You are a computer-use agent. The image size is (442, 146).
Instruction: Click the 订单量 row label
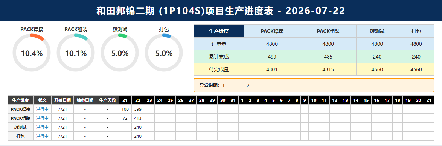click(x=219, y=44)
